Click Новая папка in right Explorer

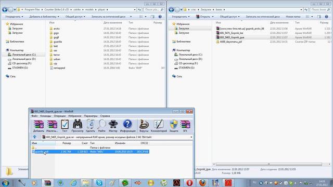click(x=293, y=17)
